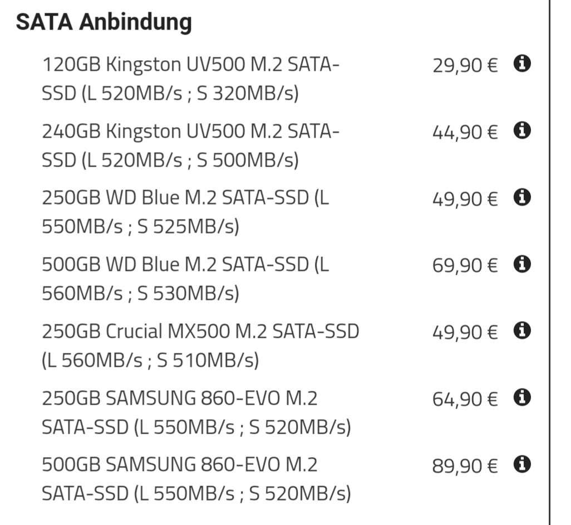Click the 69,90 € price label

465,266
